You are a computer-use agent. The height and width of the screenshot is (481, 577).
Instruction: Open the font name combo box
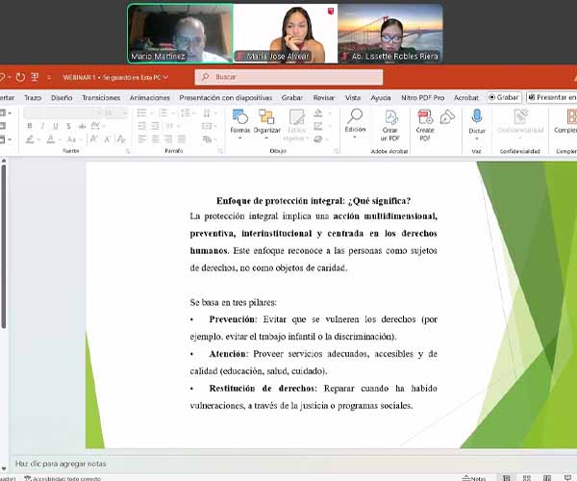[63, 113]
